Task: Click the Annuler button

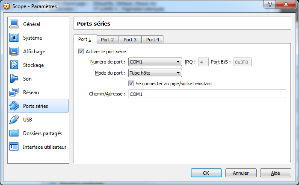Action: click(240, 173)
